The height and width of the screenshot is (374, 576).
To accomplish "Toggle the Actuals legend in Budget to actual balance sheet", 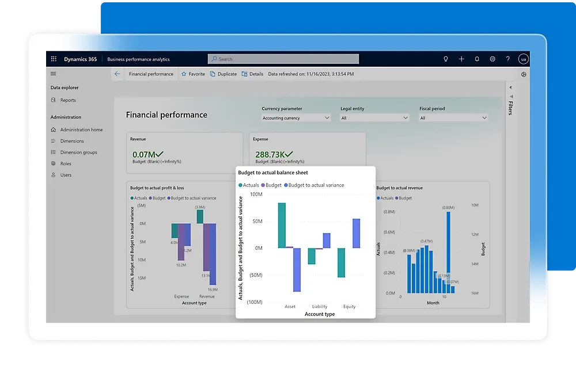I will (x=249, y=185).
